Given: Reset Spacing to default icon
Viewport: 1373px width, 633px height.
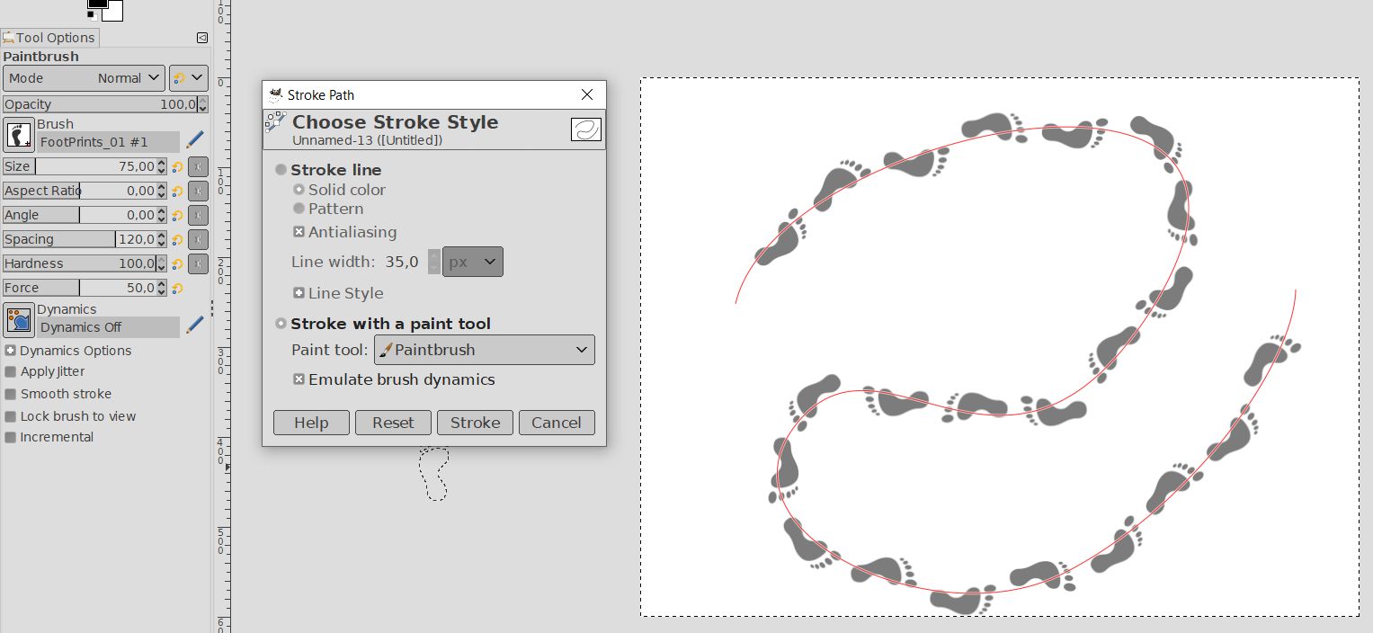Looking at the screenshot, I should point(177,239).
